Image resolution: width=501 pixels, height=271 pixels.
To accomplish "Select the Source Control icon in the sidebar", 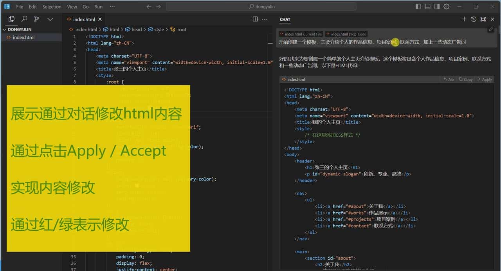I will [37, 18].
